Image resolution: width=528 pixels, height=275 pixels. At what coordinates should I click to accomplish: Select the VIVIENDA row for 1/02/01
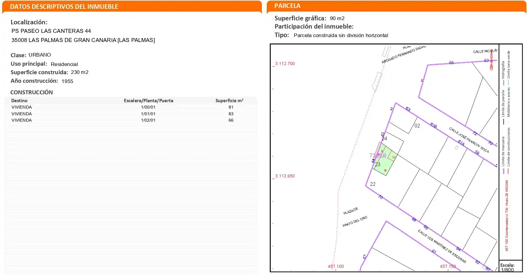tap(131, 120)
